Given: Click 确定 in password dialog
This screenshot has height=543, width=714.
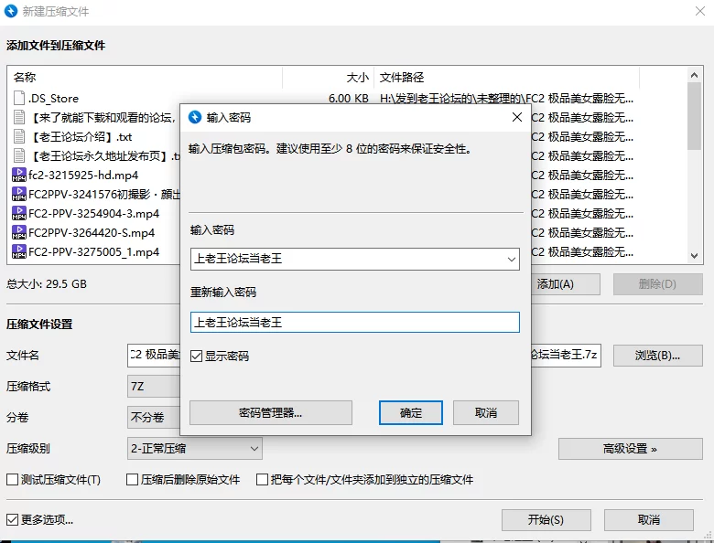Looking at the screenshot, I should [411, 412].
